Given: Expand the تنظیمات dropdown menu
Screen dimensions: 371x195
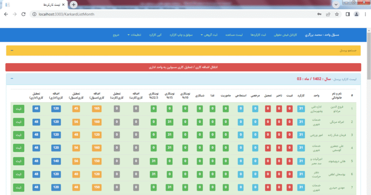Looking at the screenshot, I should coord(137,35).
